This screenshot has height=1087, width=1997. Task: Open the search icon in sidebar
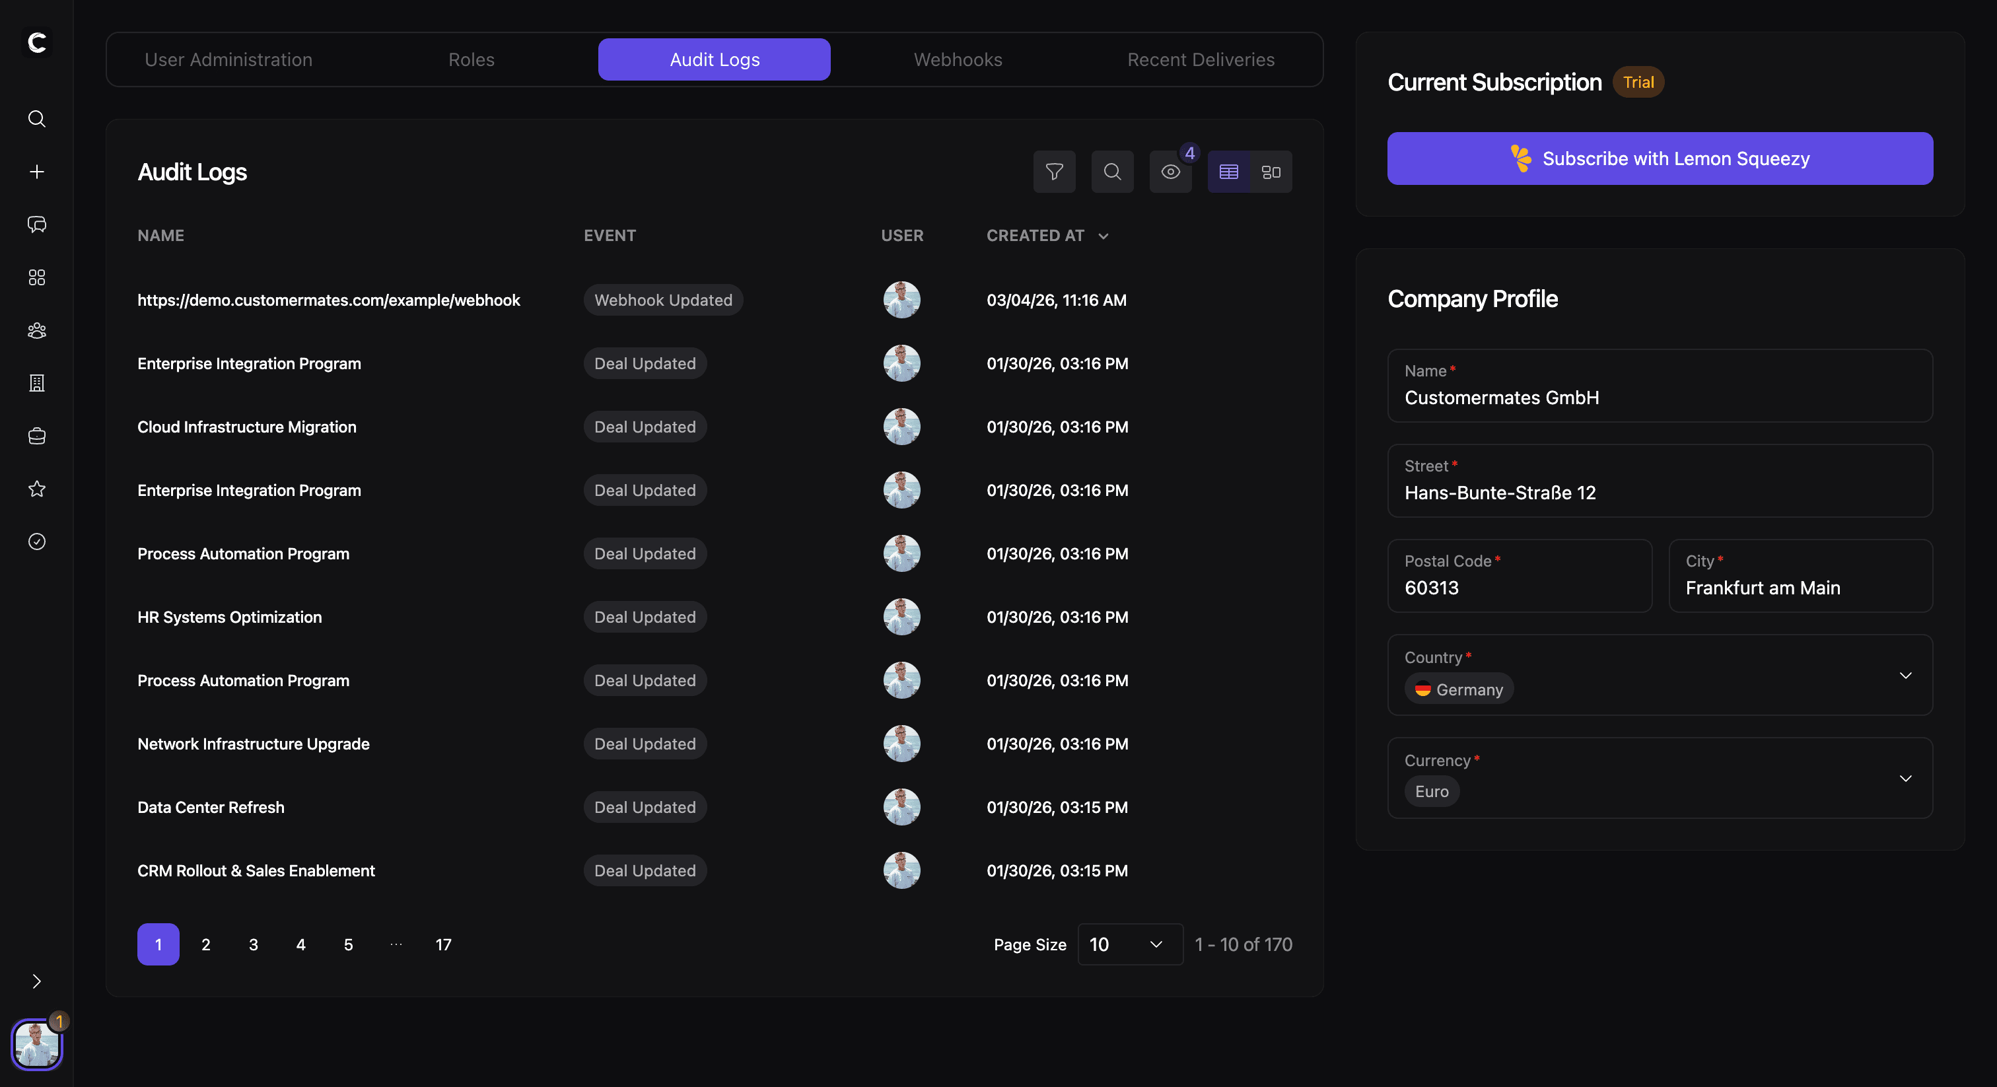[36, 119]
